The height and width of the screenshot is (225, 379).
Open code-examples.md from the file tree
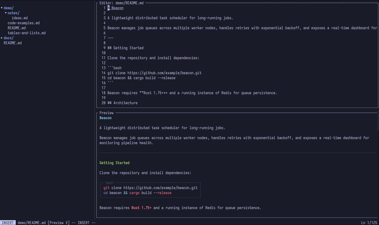(24, 23)
